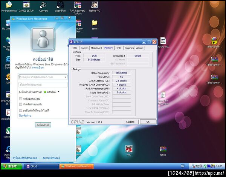Open the privacy statement link in Messenger
226x177 pixels.
pyautogui.click(x=25, y=158)
